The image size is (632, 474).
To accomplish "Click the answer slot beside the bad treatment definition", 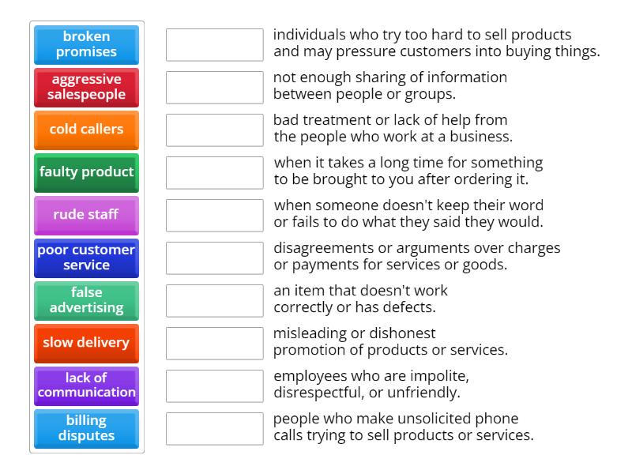I will [214, 130].
